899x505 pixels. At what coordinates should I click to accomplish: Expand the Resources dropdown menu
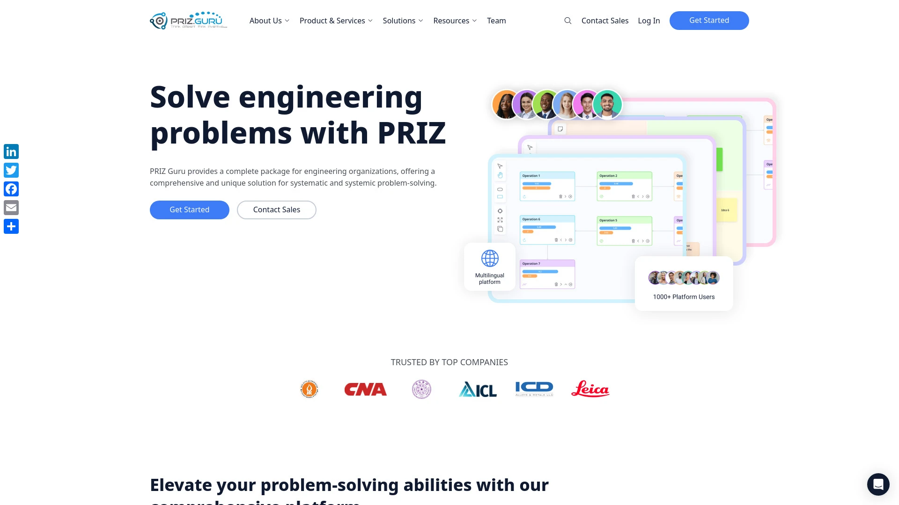point(455,21)
